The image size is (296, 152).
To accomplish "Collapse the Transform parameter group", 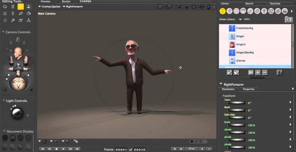I will click(220, 96).
